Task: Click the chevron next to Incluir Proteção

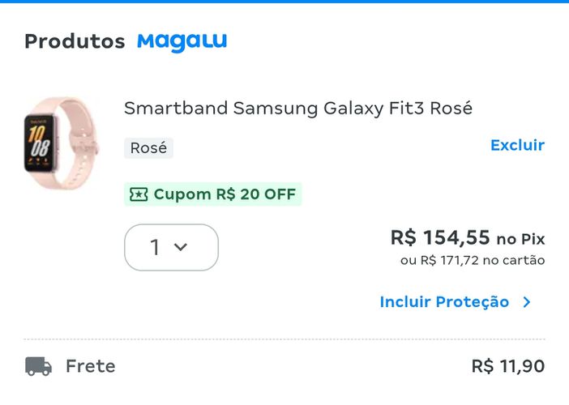Action: (x=527, y=302)
